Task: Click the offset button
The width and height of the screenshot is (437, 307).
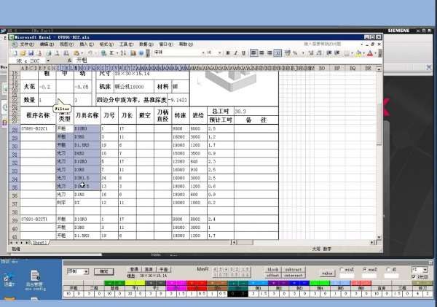Action: click(273, 275)
